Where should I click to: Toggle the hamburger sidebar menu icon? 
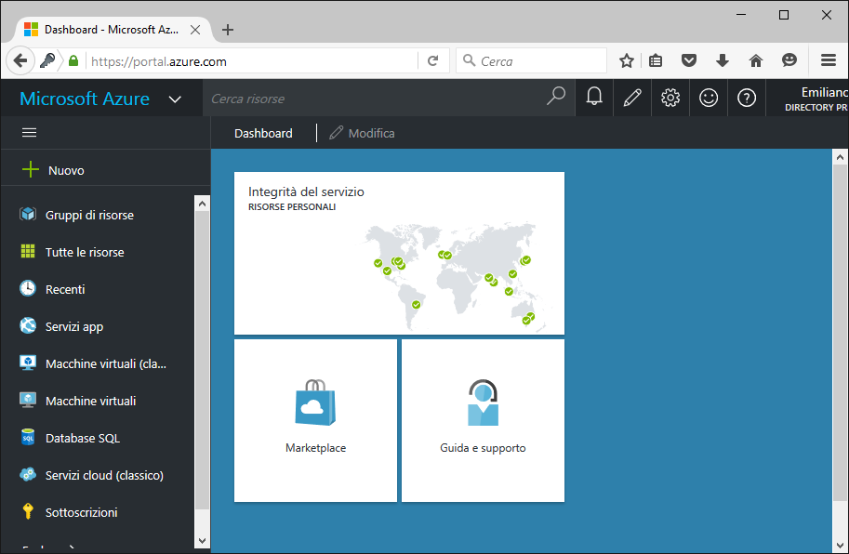[29, 133]
